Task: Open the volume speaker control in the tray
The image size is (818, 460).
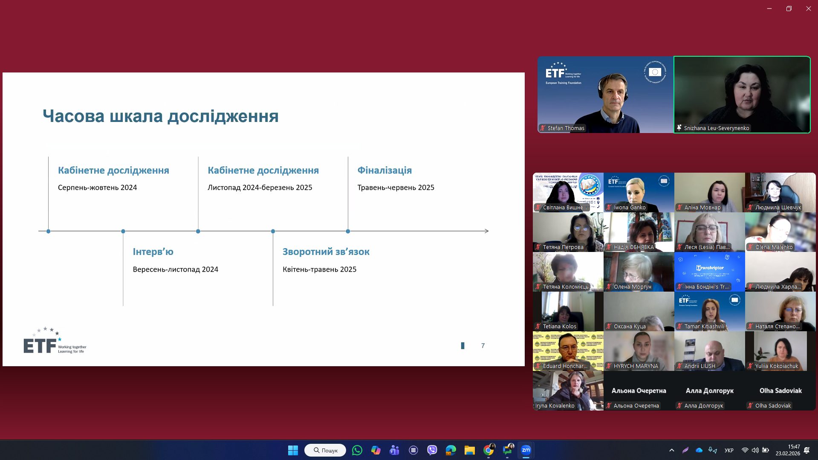Action: point(755,450)
